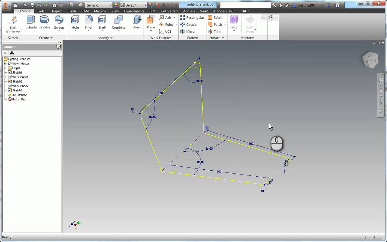Switch to the Sketch ribbon tab

coord(41,11)
